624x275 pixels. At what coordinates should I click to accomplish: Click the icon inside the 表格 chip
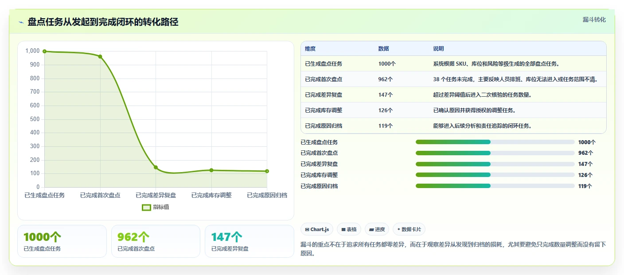[343, 229]
